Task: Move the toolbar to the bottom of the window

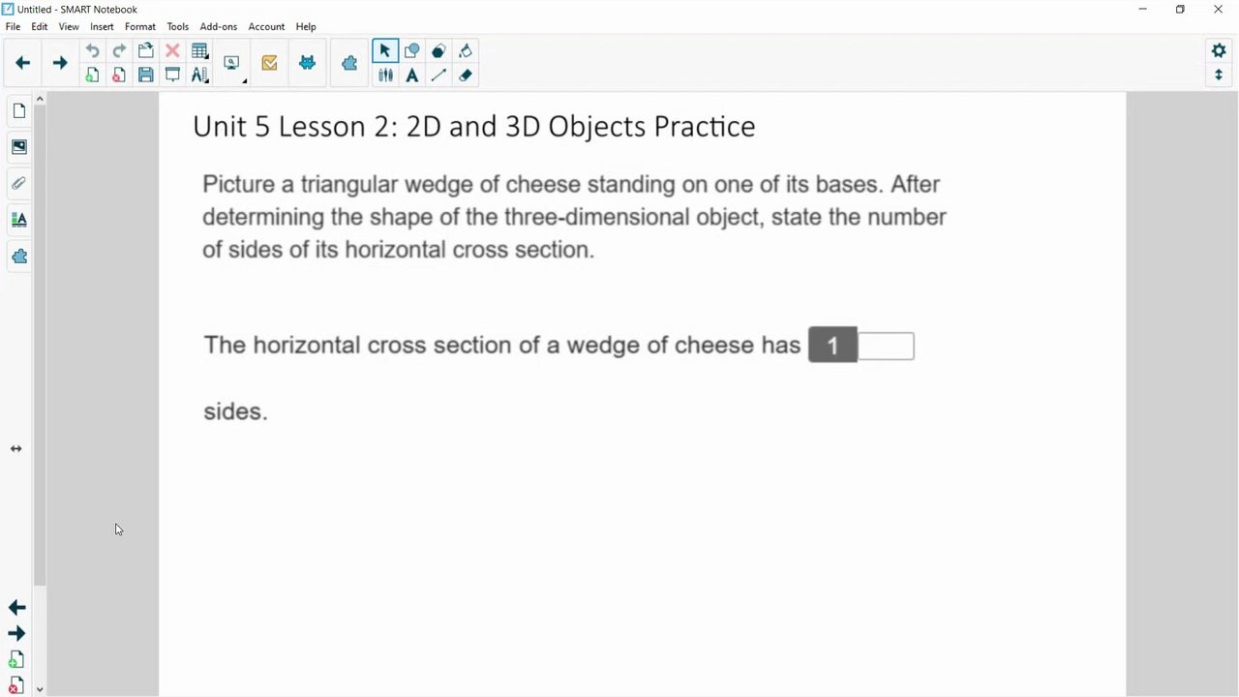Action: pos(1219,76)
